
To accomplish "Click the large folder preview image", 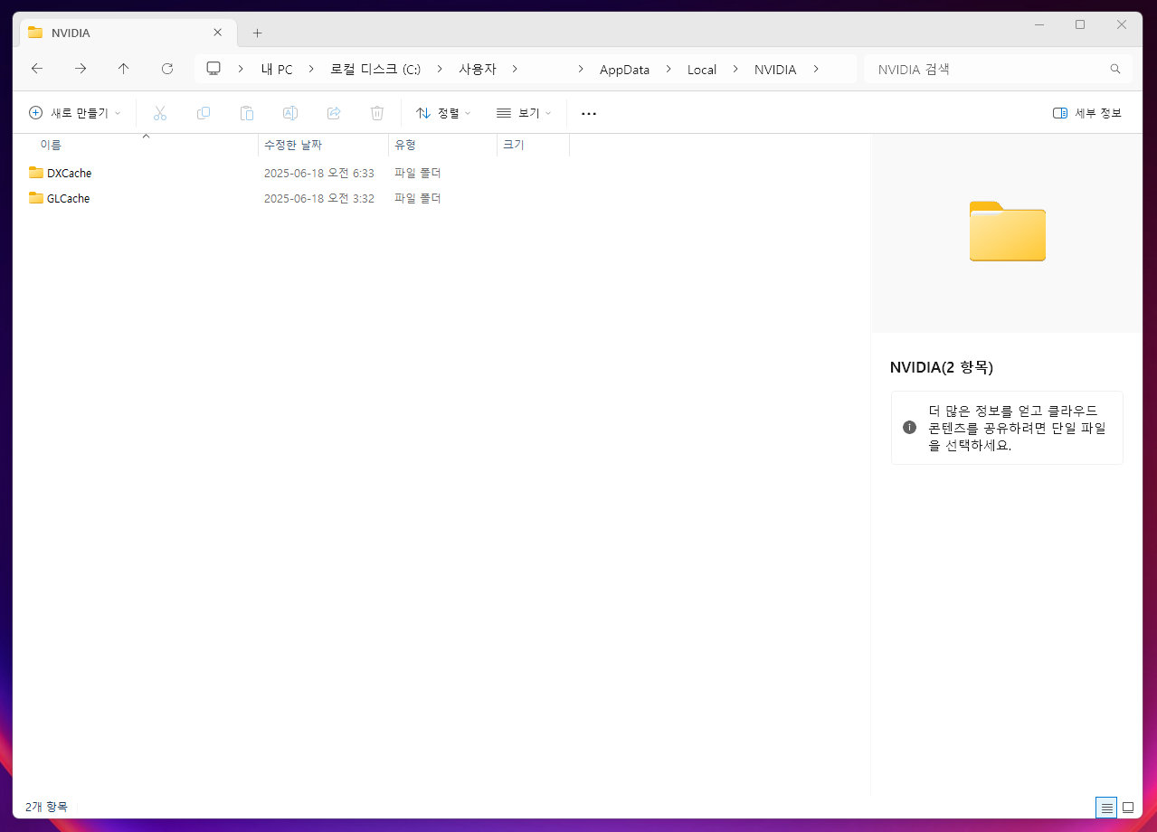I will (1007, 232).
